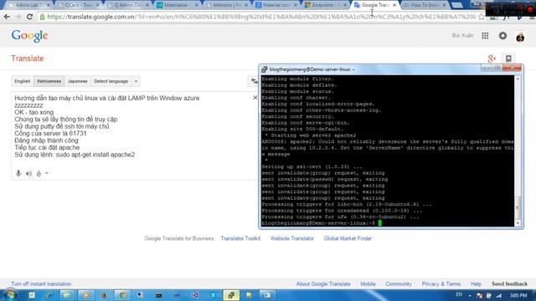536x301 pixels.
Task: Turn on voice input microphone
Action: click(x=18, y=173)
